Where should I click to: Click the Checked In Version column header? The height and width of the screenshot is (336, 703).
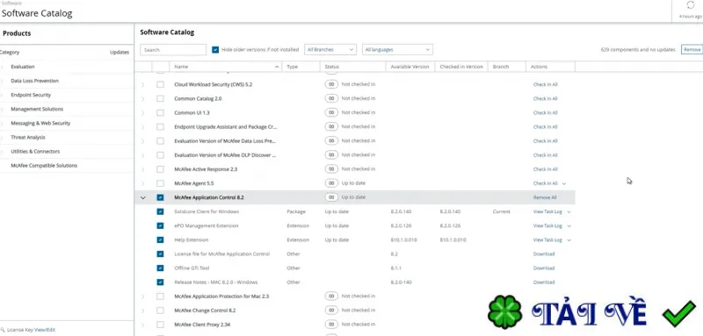pyautogui.click(x=461, y=67)
